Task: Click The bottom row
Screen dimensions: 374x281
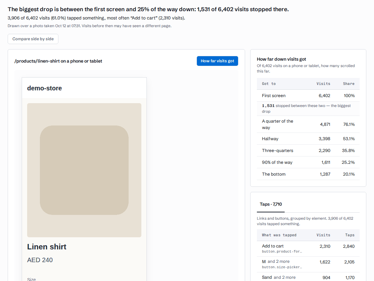Action: (x=308, y=174)
